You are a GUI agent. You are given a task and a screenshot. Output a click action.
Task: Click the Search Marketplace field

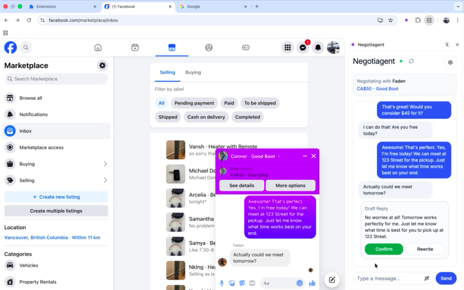56,79
